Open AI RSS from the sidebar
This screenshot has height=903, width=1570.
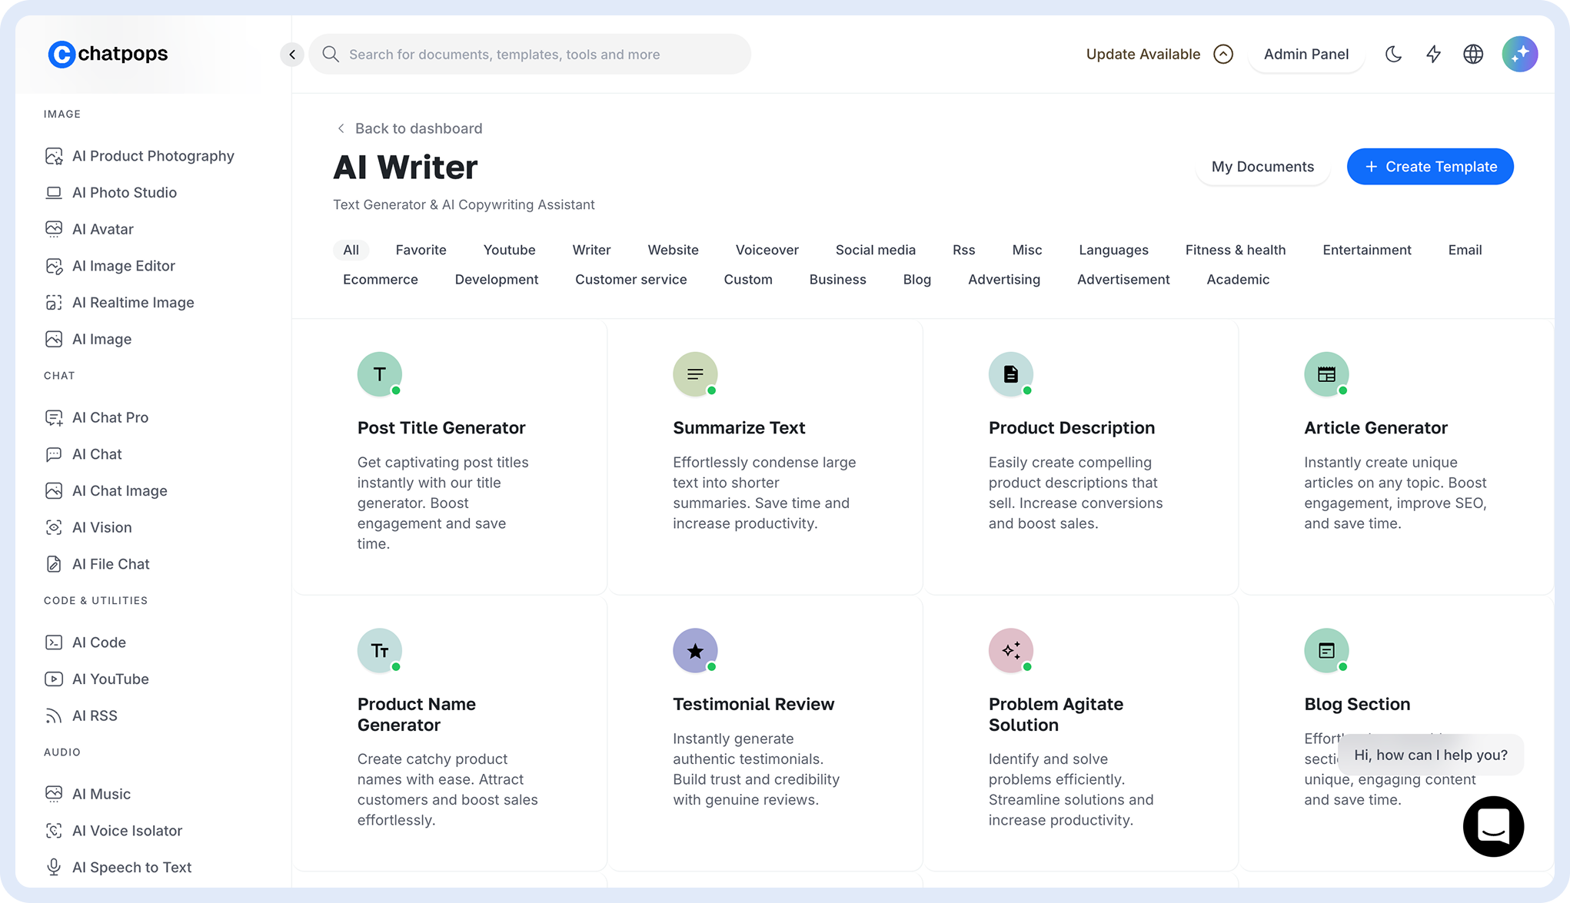tap(95, 715)
